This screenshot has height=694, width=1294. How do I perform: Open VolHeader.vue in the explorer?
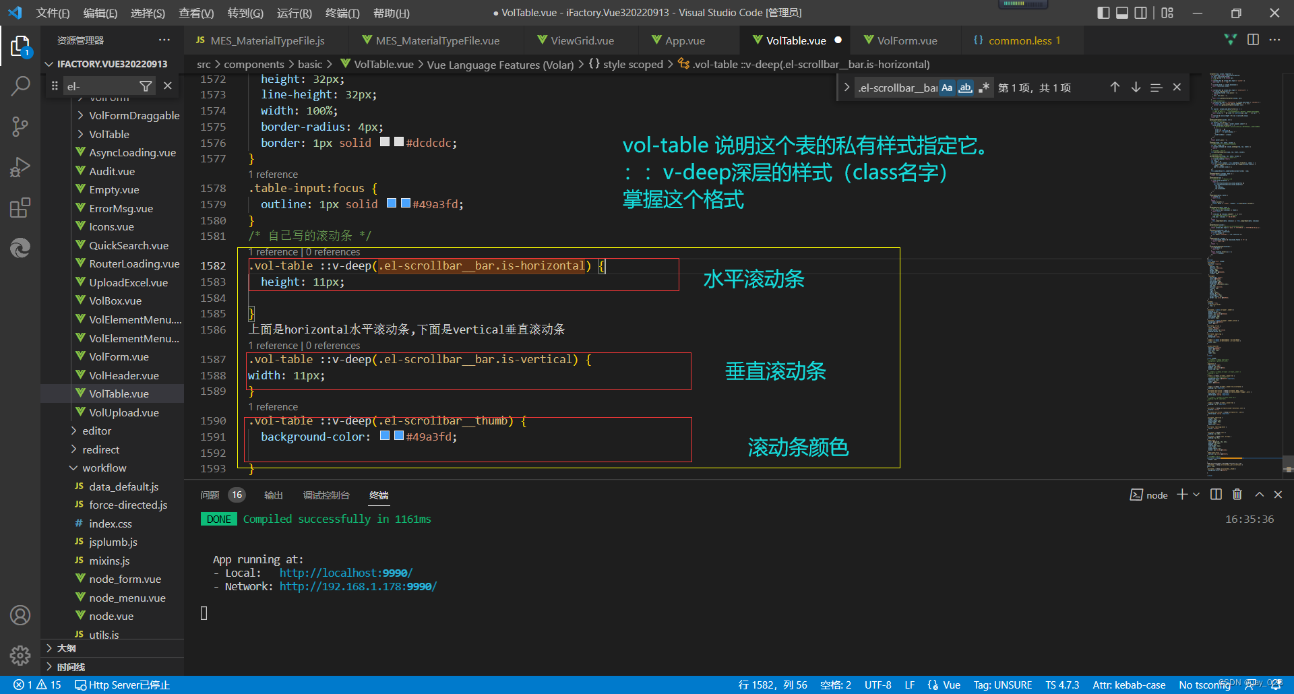click(x=123, y=375)
